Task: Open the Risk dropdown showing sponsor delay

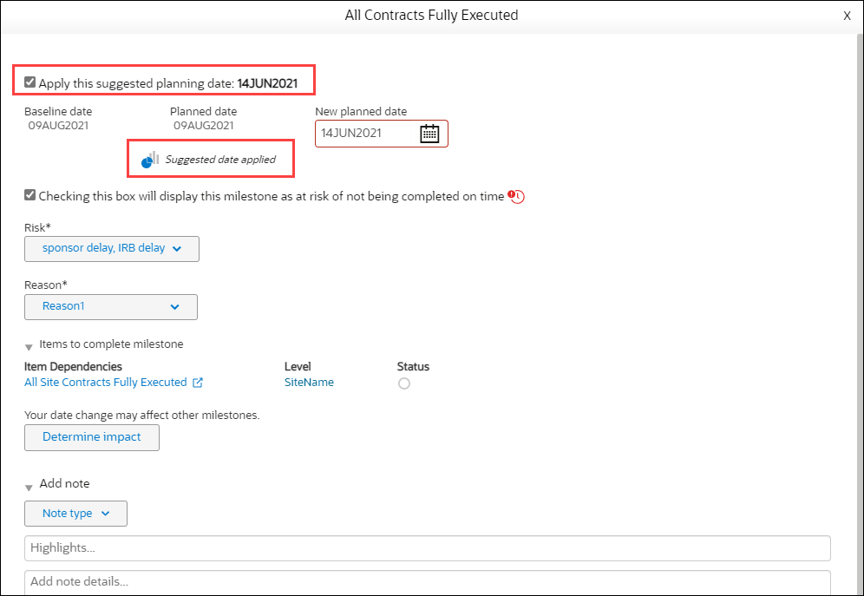Action: pyautogui.click(x=111, y=249)
